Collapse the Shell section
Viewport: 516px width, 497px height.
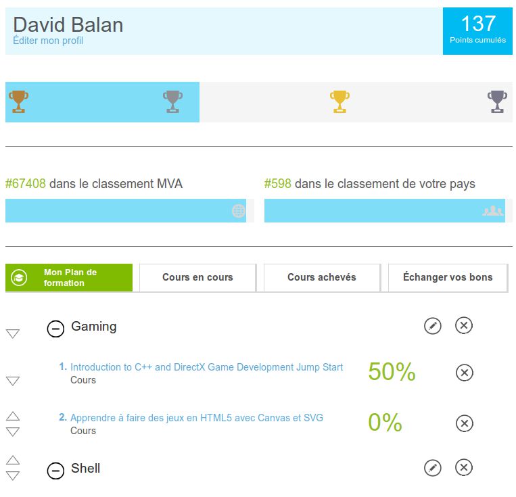point(55,471)
